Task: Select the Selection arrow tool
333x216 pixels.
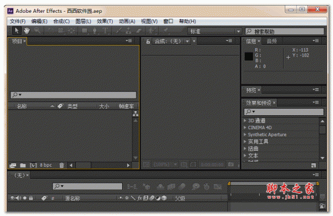Action: (17, 30)
